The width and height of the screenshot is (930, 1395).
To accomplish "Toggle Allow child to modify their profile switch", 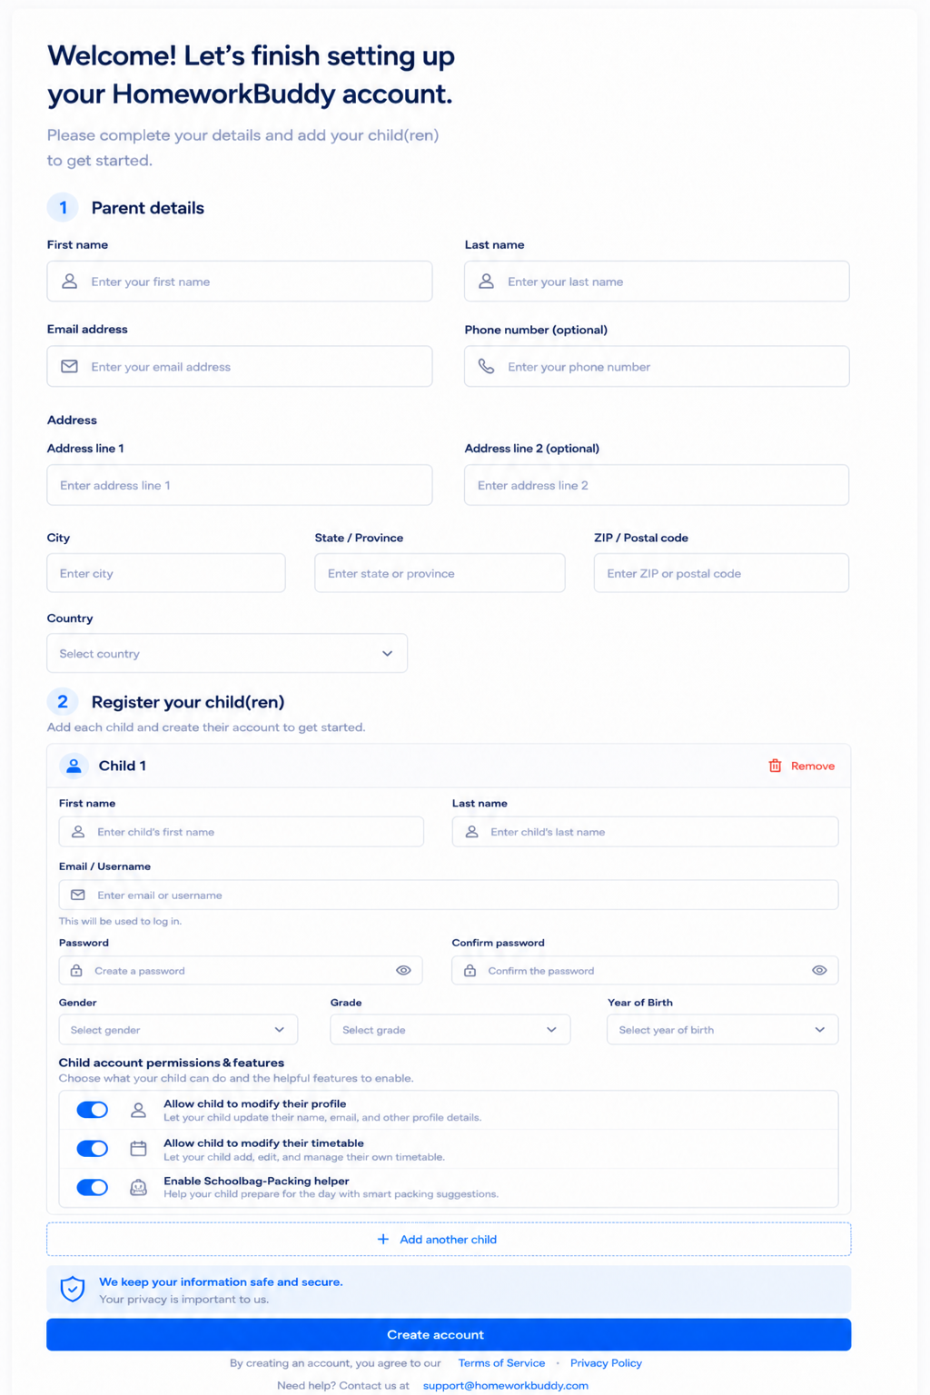I will coord(93,1110).
